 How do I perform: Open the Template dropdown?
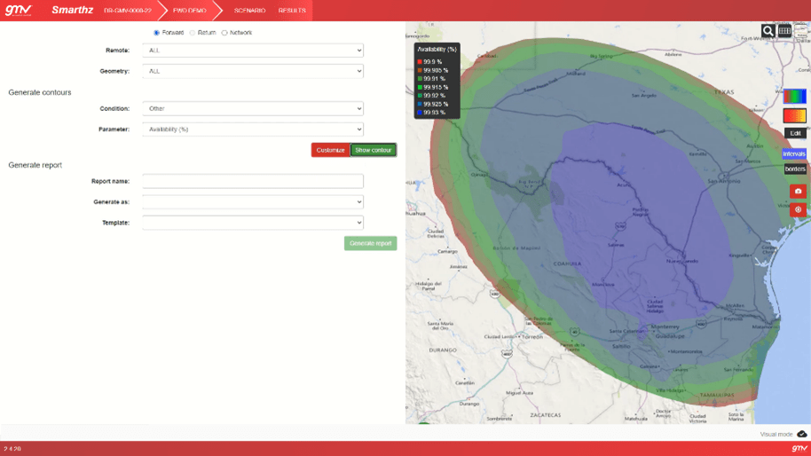click(253, 223)
